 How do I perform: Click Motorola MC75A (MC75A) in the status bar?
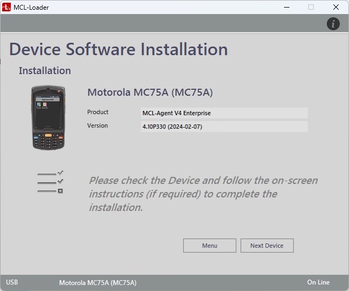pos(98,282)
